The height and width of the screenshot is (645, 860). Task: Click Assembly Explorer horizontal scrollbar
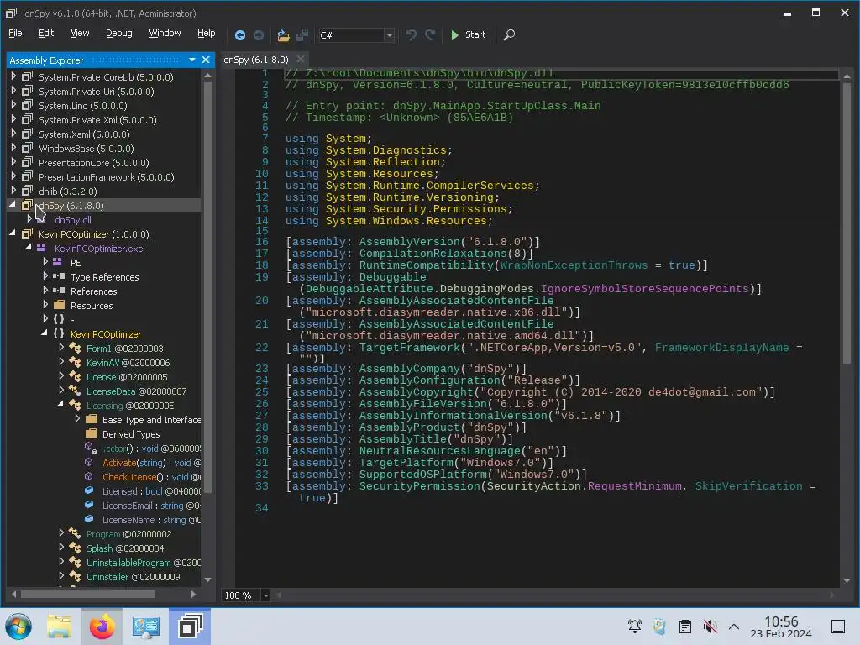[x=87, y=594]
